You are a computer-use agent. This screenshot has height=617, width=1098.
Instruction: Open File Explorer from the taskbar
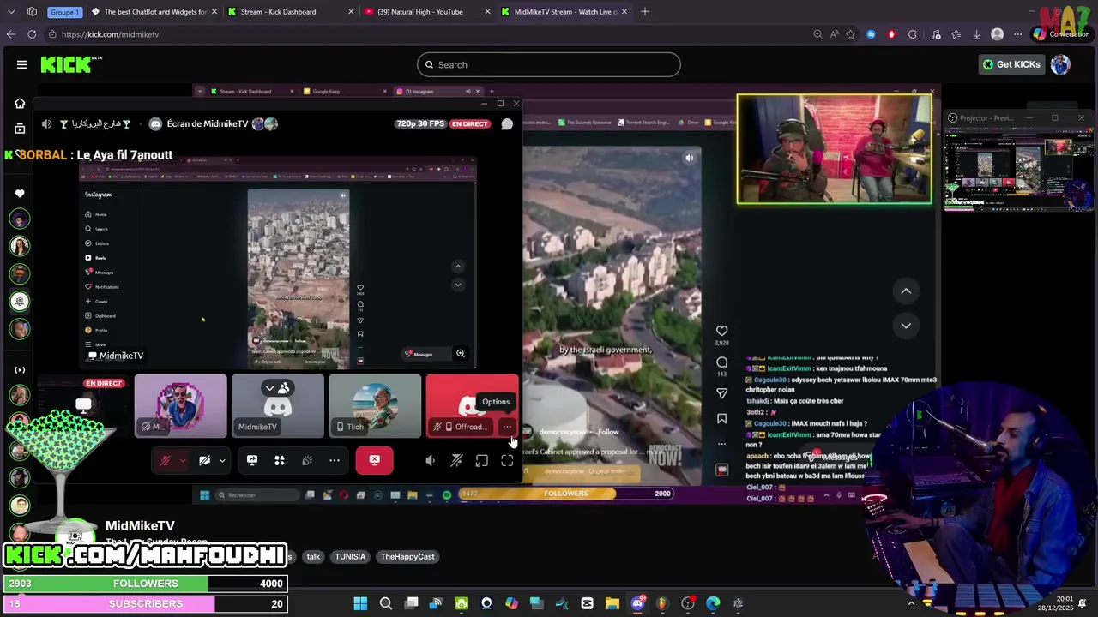[612, 603]
